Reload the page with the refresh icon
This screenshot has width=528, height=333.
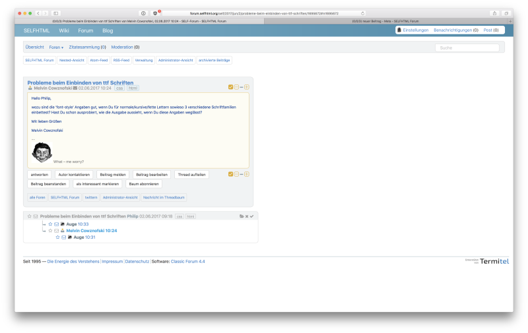362,13
